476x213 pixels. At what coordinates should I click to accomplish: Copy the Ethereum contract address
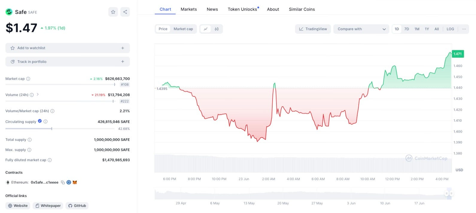[63, 183]
